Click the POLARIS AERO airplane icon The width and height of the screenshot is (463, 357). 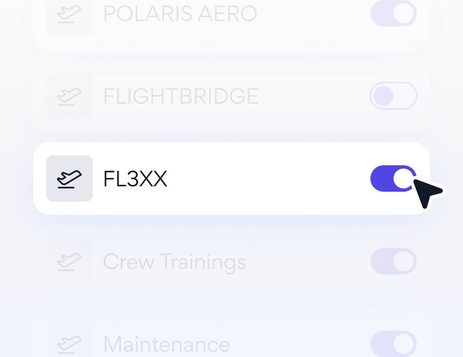(x=69, y=13)
